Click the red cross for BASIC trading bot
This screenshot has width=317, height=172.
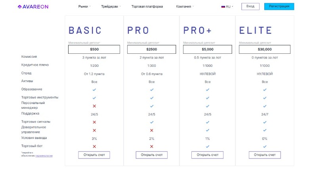point(94,147)
